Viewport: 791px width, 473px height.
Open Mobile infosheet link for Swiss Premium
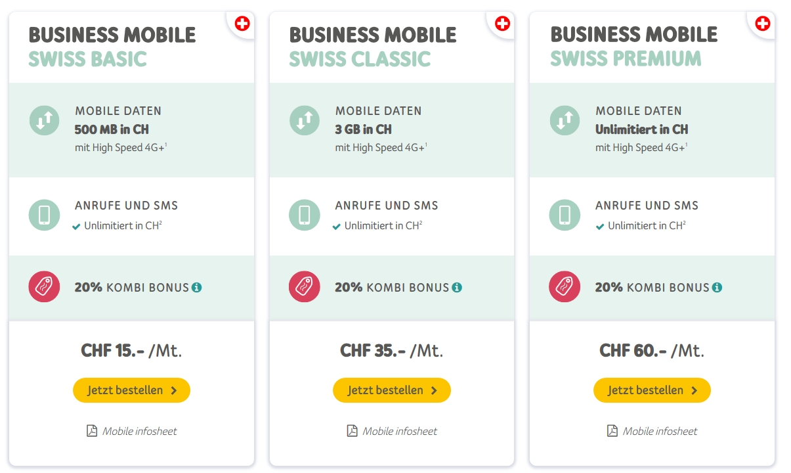660,432
